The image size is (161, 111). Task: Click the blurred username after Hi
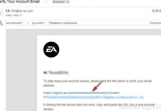click(58, 73)
